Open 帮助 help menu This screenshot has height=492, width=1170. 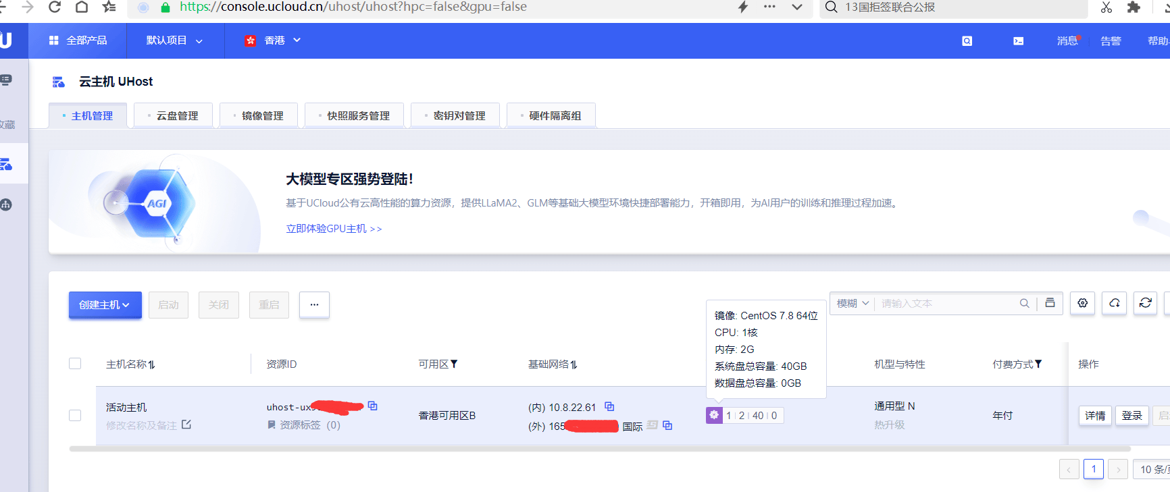click(1159, 41)
